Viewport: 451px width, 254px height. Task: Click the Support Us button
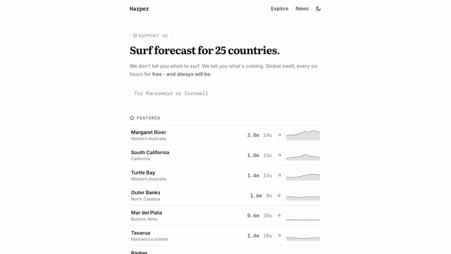[x=151, y=36]
